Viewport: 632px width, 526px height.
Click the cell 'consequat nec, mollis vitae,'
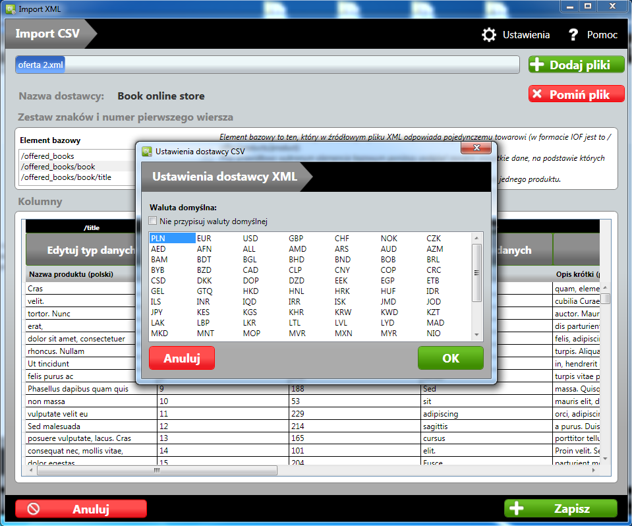coord(92,451)
